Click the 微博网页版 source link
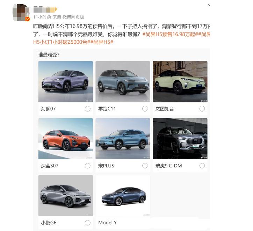Viewport: 253px width, 231px height. pos(73,17)
